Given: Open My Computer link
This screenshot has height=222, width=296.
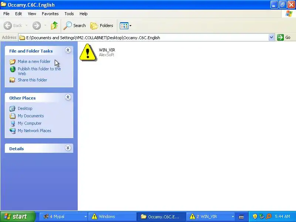Looking at the screenshot, I should (x=30, y=123).
